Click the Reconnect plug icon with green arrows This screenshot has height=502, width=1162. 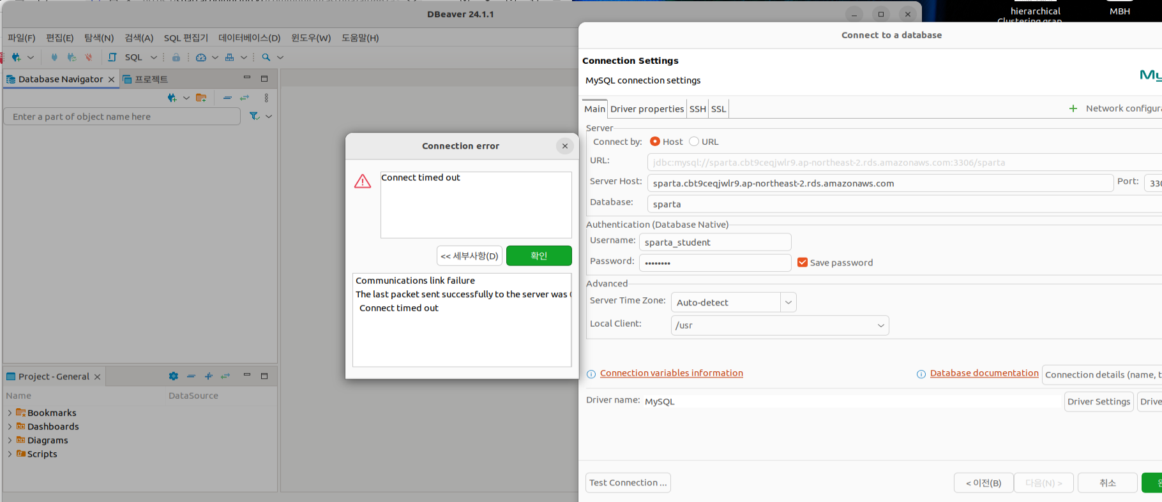72,57
